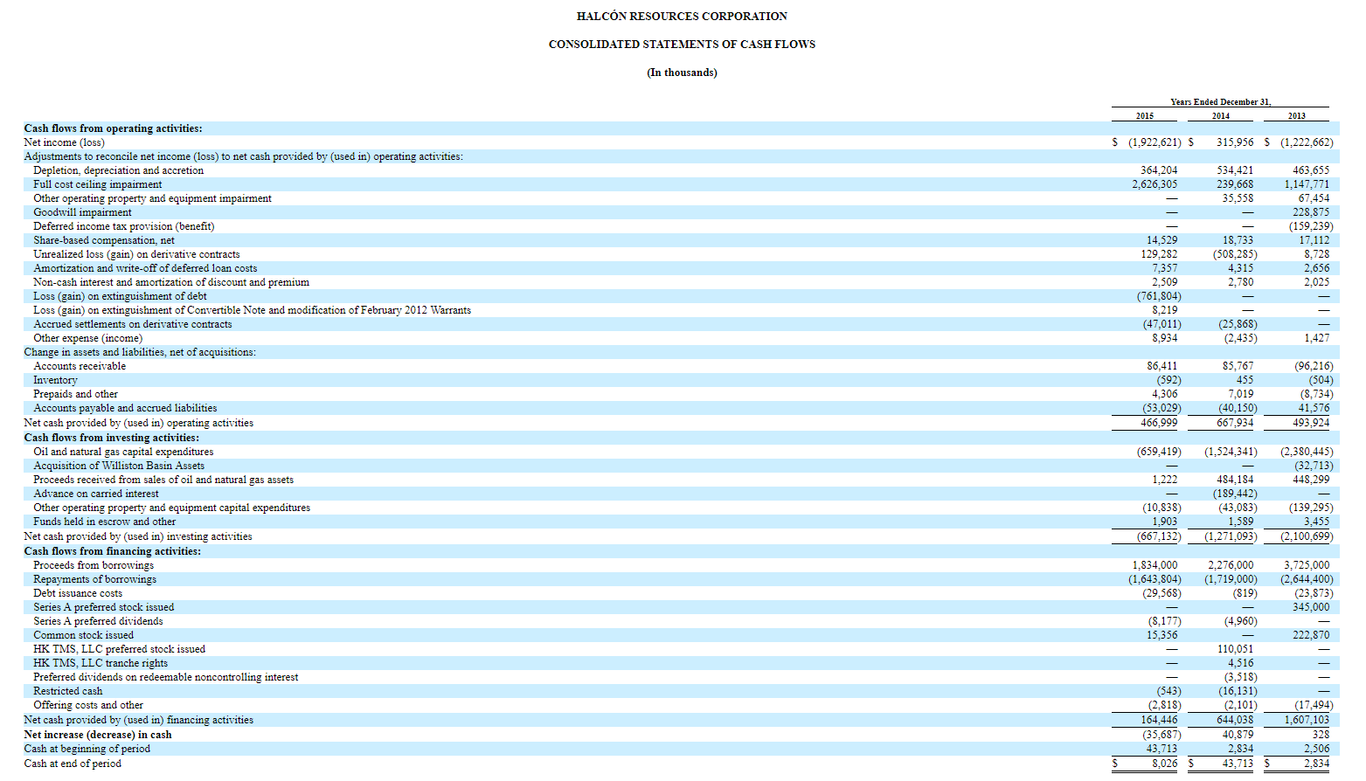Select the 2014 column header
Viewport: 1366px width, 781px height.
[x=1221, y=116]
